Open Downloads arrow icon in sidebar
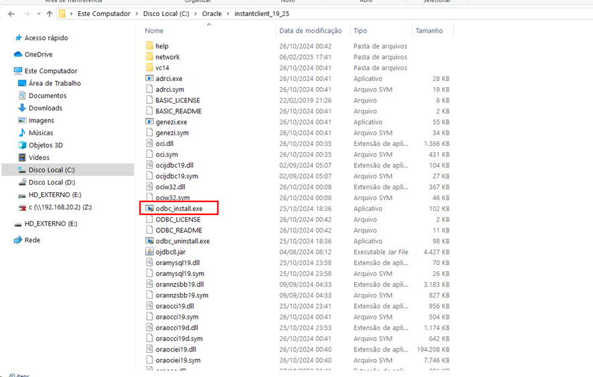Screen dimensions: 593x377 point(22,108)
